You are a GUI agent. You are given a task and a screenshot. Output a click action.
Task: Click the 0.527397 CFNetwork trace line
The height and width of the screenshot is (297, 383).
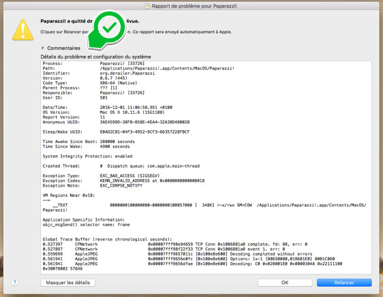175,245
